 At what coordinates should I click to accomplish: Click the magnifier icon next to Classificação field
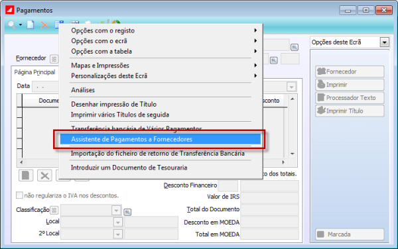pos(127,212)
